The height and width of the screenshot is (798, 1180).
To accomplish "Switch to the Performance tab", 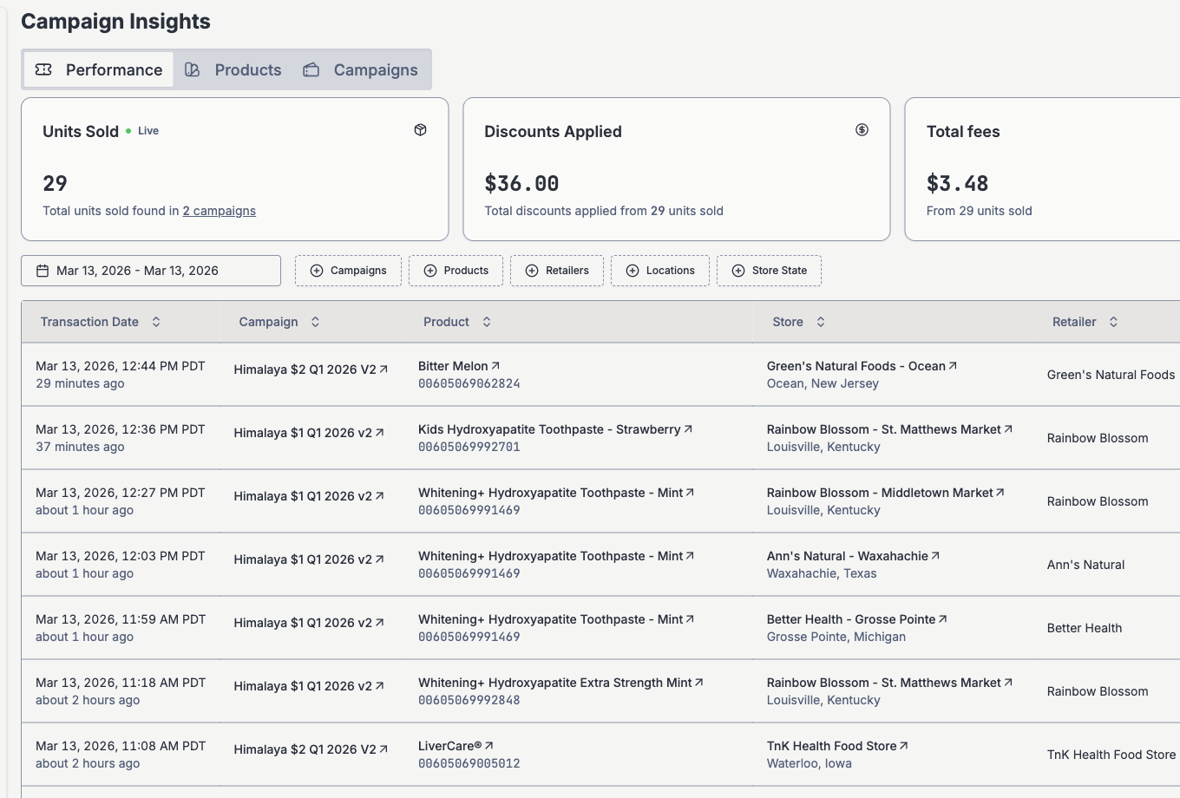I will pyautogui.click(x=98, y=69).
